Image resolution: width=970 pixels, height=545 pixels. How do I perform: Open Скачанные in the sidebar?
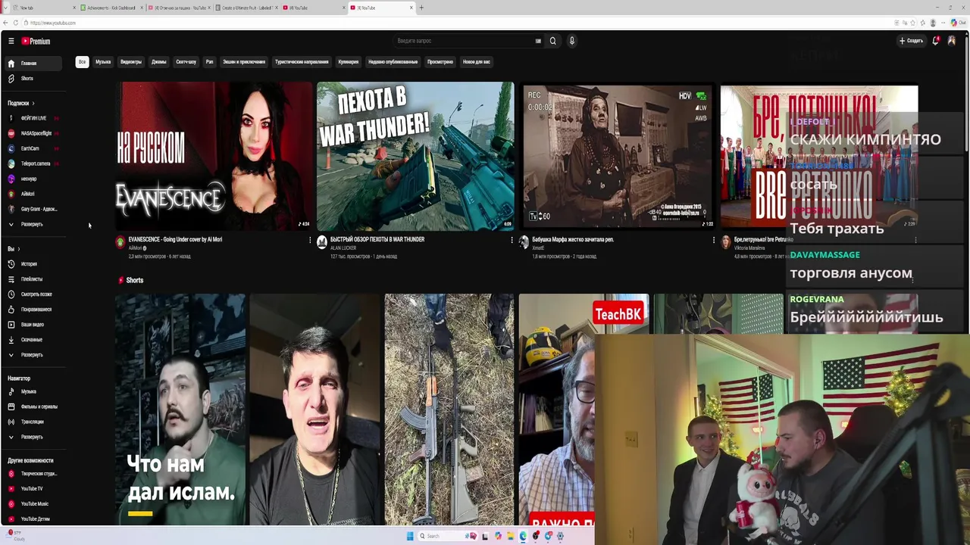[x=33, y=340]
